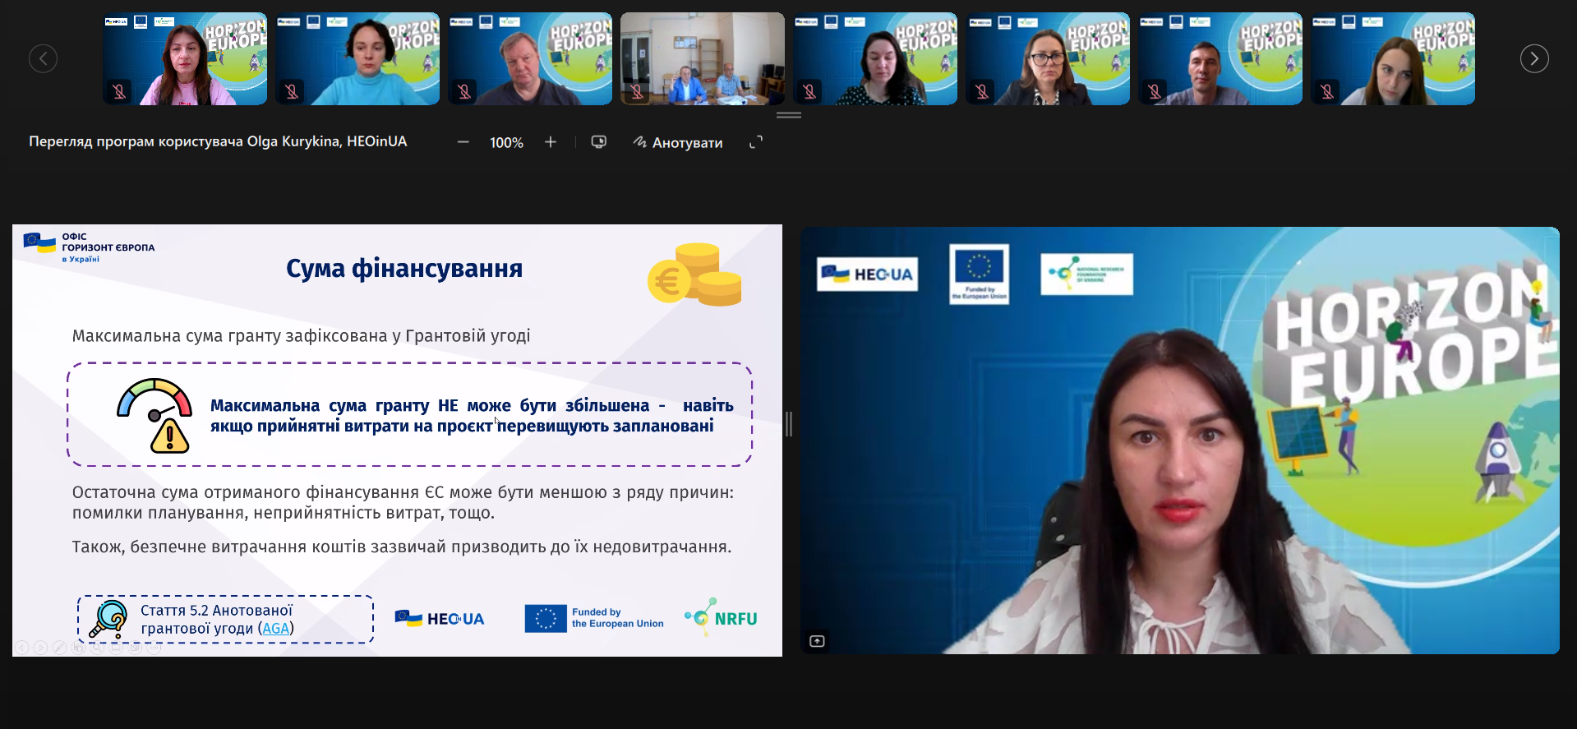Click slideshow next-slide arrow on slide
The height and width of the screenshot is (729, 1577).
coord(40,648)
